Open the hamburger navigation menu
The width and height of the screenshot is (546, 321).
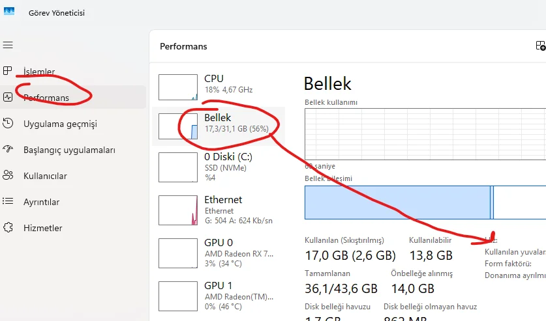click(8, 45)
